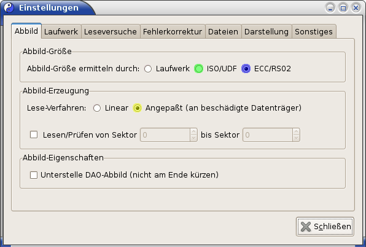Maximize the Einstellungen window
The width and height of the screenshot is (366, 247).
tap(343, 8)
